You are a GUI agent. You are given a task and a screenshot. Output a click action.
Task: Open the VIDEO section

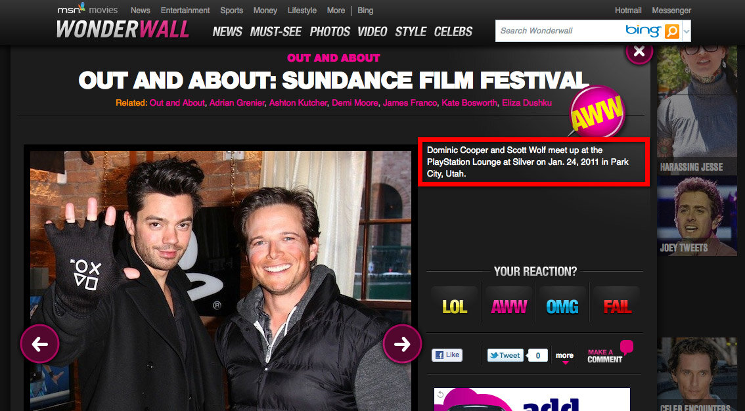coord(372,32)
